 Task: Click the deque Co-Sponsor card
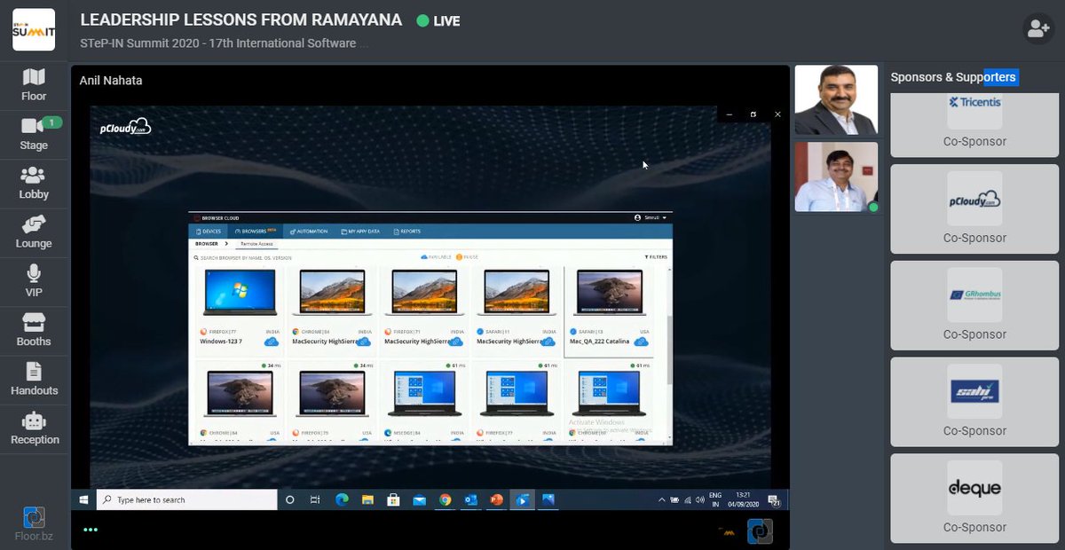click(974, 499)
